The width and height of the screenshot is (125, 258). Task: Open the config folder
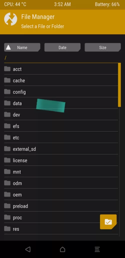point(61,92)
